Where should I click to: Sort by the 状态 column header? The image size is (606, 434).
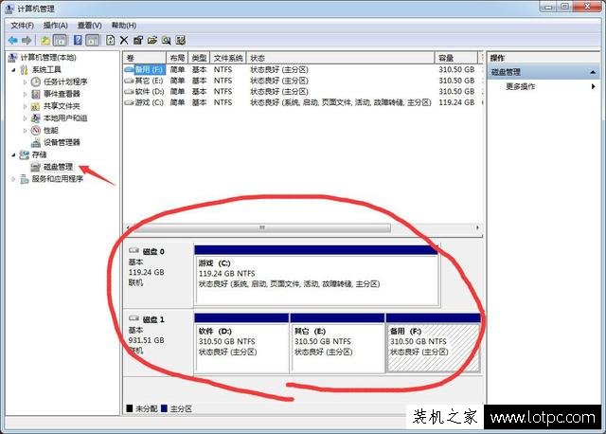[341, 58]
